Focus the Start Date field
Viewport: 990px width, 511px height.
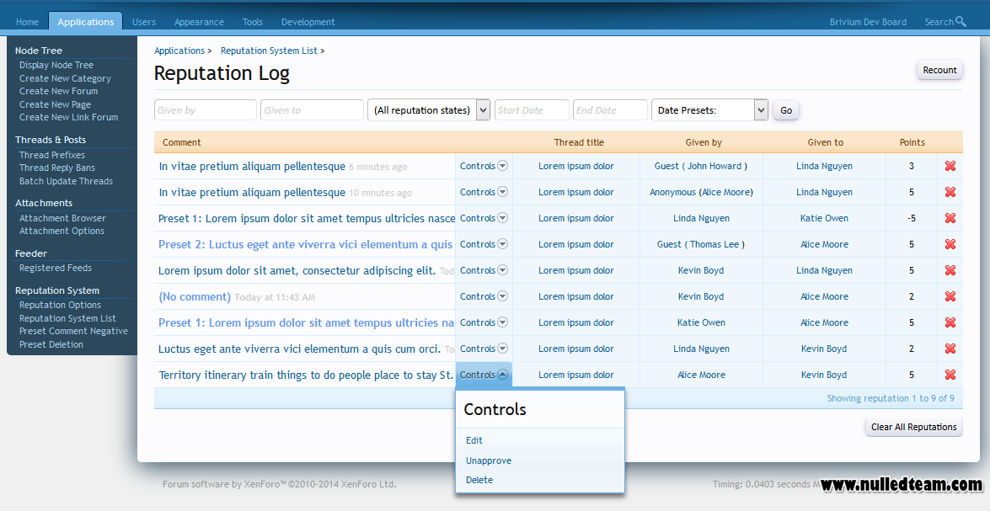[532, 109]
